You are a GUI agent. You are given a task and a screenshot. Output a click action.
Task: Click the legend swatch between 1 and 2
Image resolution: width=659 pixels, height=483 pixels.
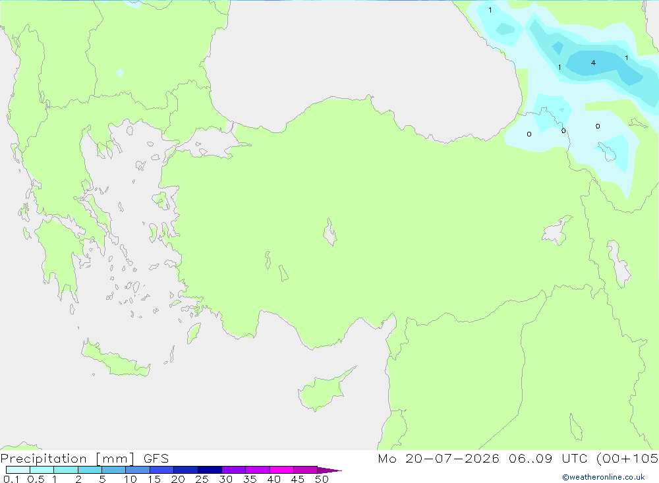point(66,470)
